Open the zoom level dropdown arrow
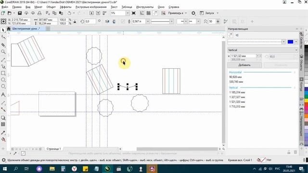 [x=128, y=13]
